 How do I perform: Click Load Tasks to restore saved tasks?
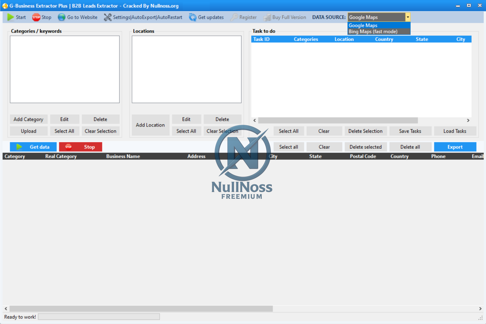click(x=455, y=131)
